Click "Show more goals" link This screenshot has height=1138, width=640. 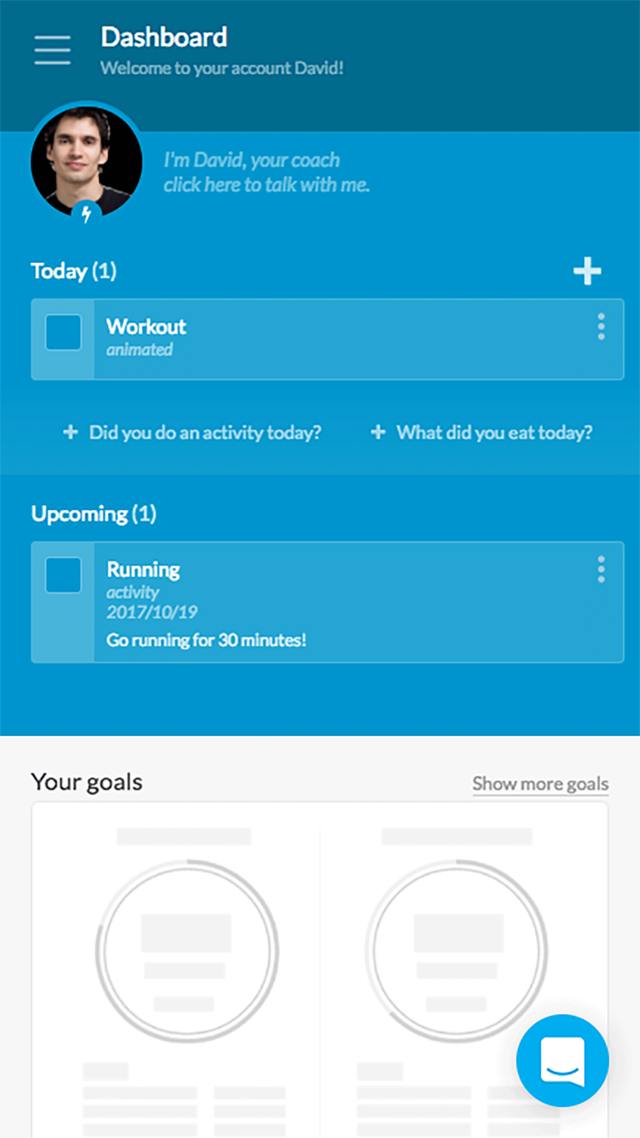point(541,784)
